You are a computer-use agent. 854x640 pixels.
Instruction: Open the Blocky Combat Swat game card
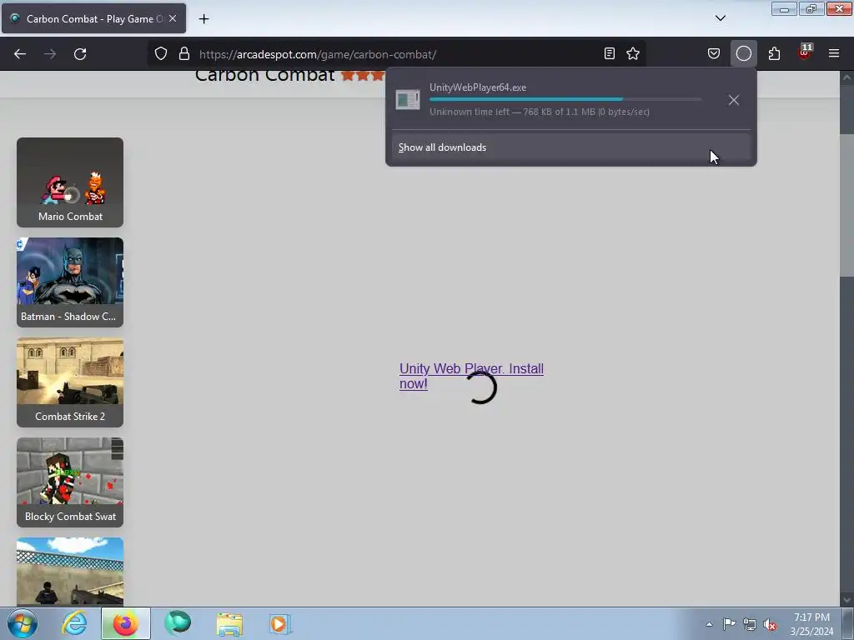70,482
